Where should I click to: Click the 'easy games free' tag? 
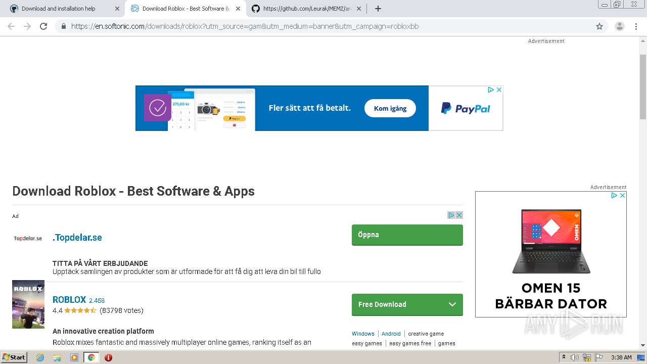click(x=410, y=343)
